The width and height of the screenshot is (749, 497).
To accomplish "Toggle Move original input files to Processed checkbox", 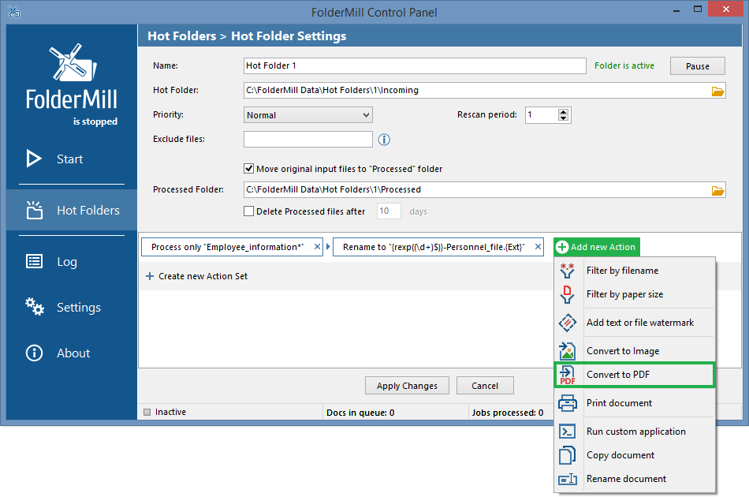I will pos(248,169).
